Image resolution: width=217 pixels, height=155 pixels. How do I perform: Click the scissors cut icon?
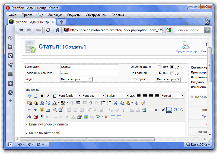tap(116, 103)
